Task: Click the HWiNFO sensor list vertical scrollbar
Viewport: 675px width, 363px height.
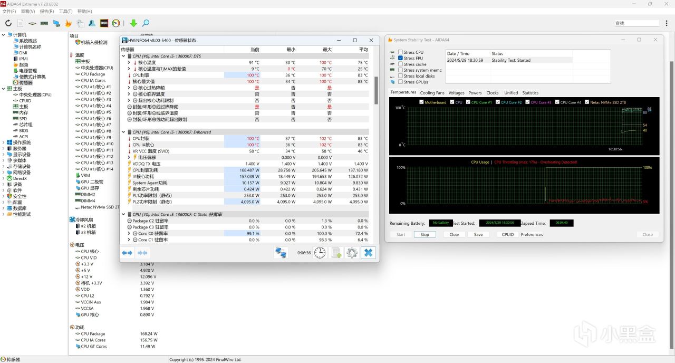Action: (x=376, y=90)
